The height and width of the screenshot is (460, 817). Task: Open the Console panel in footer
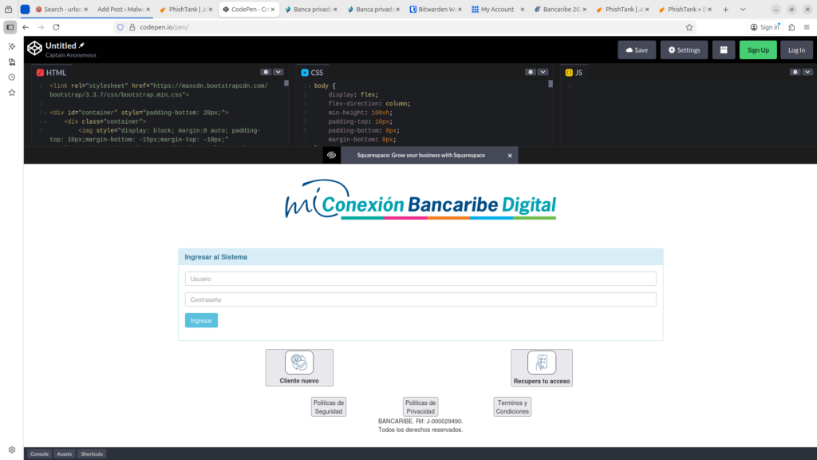click(x=39, y=454)
